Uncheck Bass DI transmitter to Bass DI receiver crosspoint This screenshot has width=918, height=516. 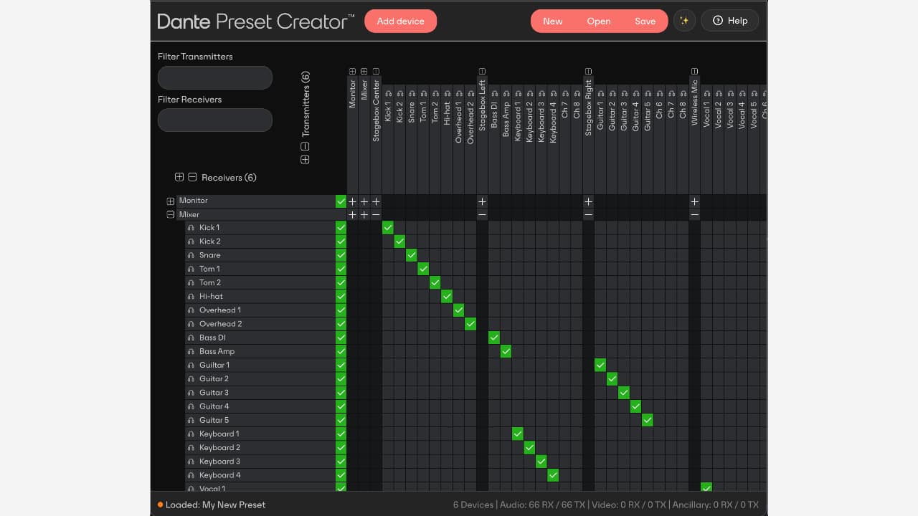(494, 338)
